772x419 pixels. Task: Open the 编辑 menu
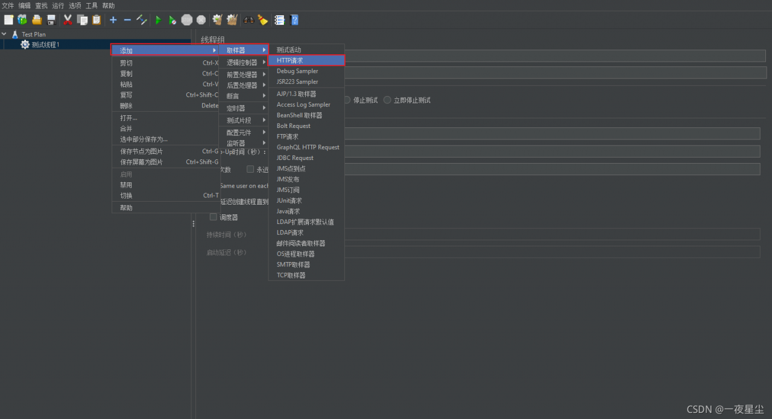(25, 5)
